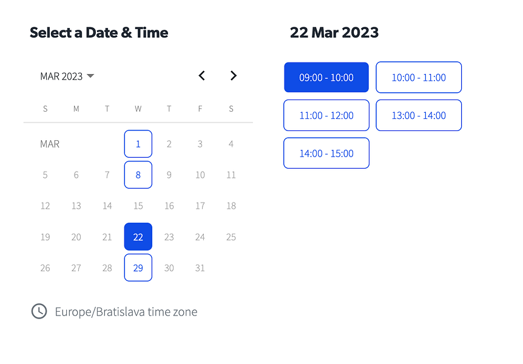Click the Europe/Bratislava time zone text
The image size is (523, 364).
coord(126,312)
